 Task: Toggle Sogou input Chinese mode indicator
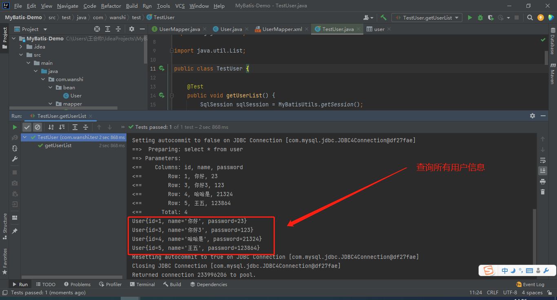[x=505, y=271]
